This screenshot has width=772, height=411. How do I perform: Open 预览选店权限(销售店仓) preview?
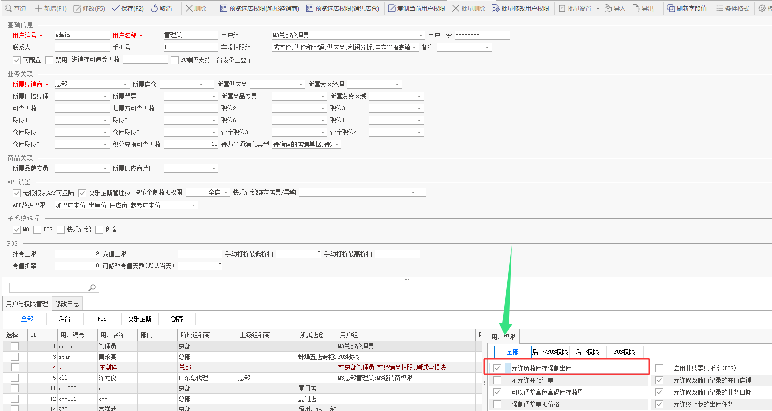342,8
